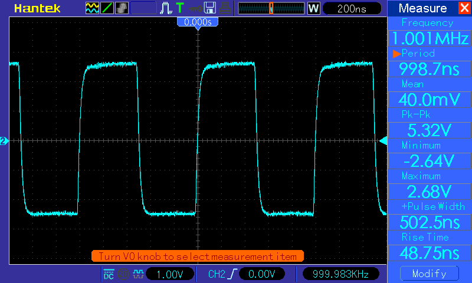Screen dimensions: 472x283
Task: Click the green diagonal line icon
Action: pos(107,8)
